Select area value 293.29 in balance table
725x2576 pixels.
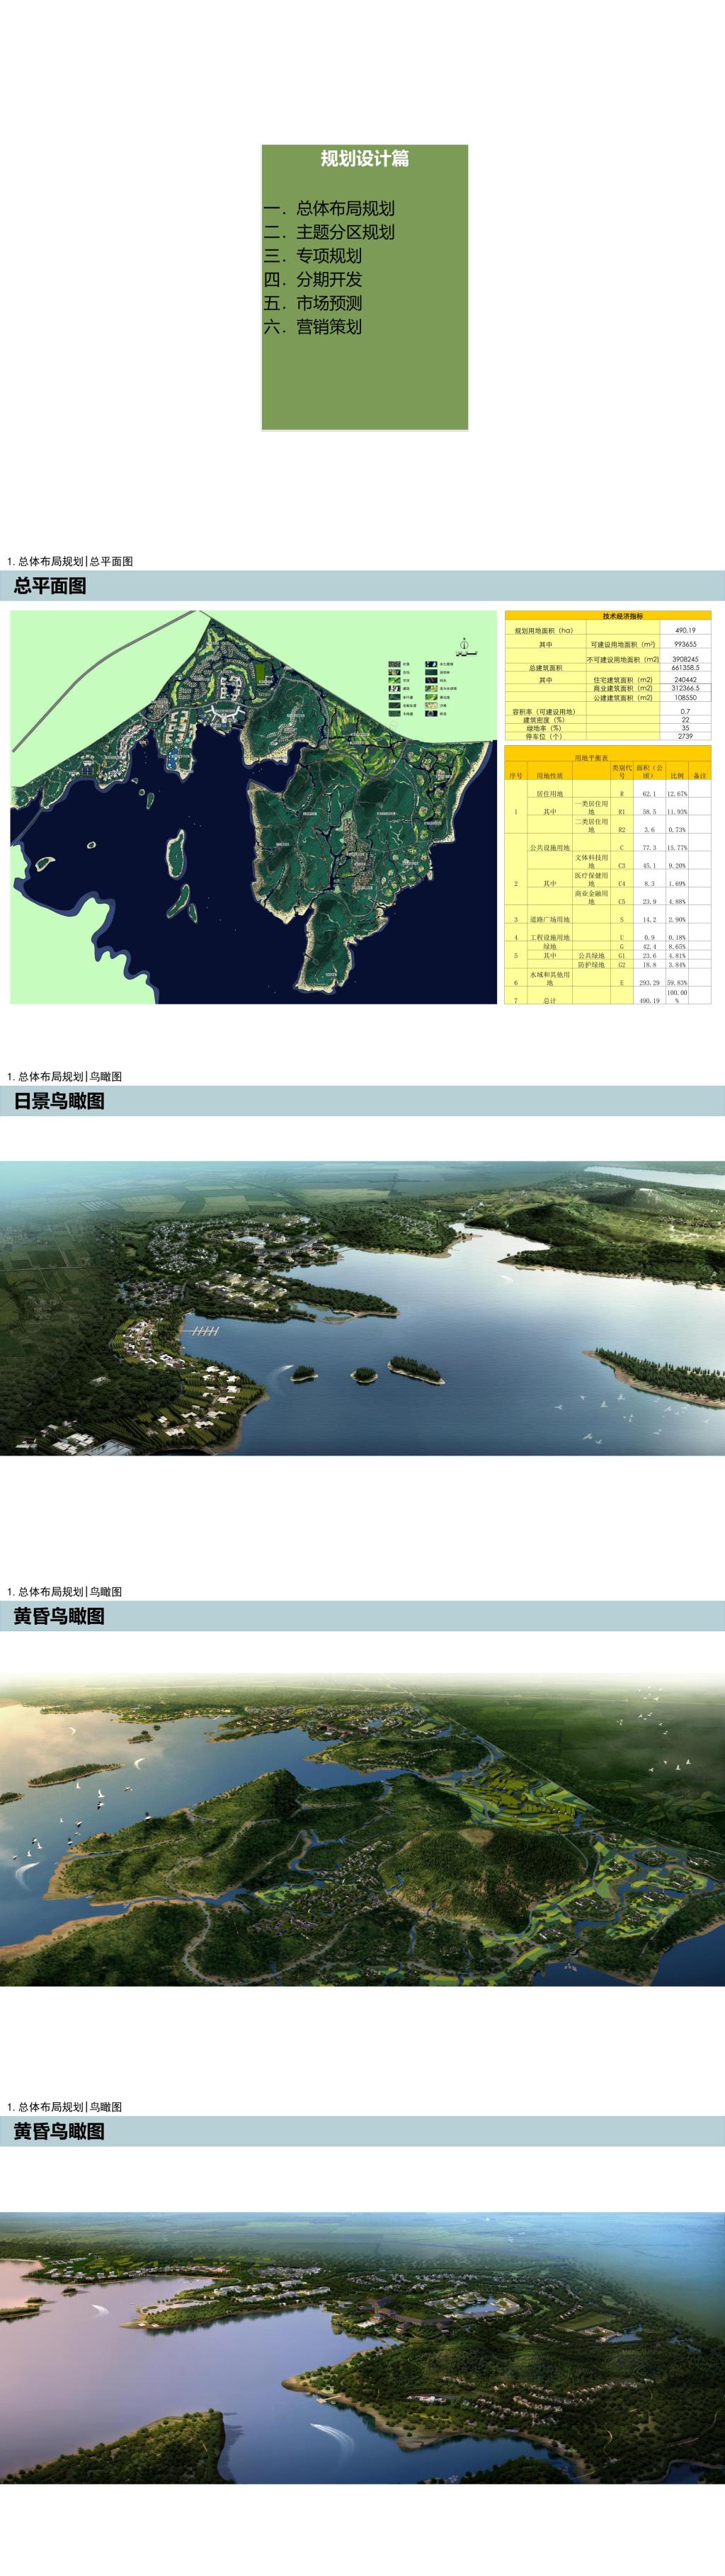(x=650, y=984)
